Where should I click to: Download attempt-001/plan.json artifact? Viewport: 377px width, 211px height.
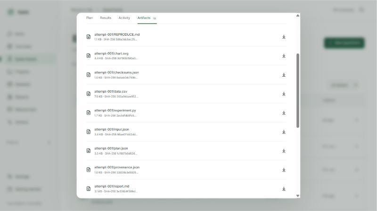tap(284, 150)
